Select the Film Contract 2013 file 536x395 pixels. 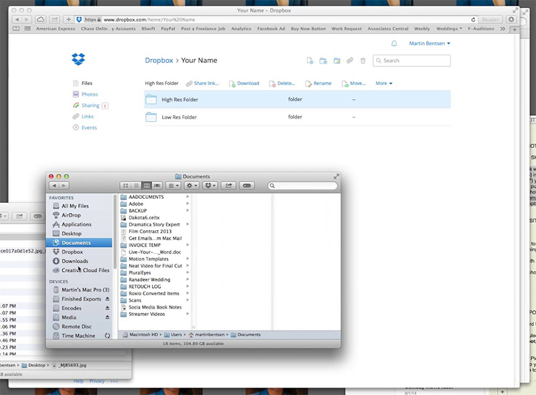coord(150,232)
